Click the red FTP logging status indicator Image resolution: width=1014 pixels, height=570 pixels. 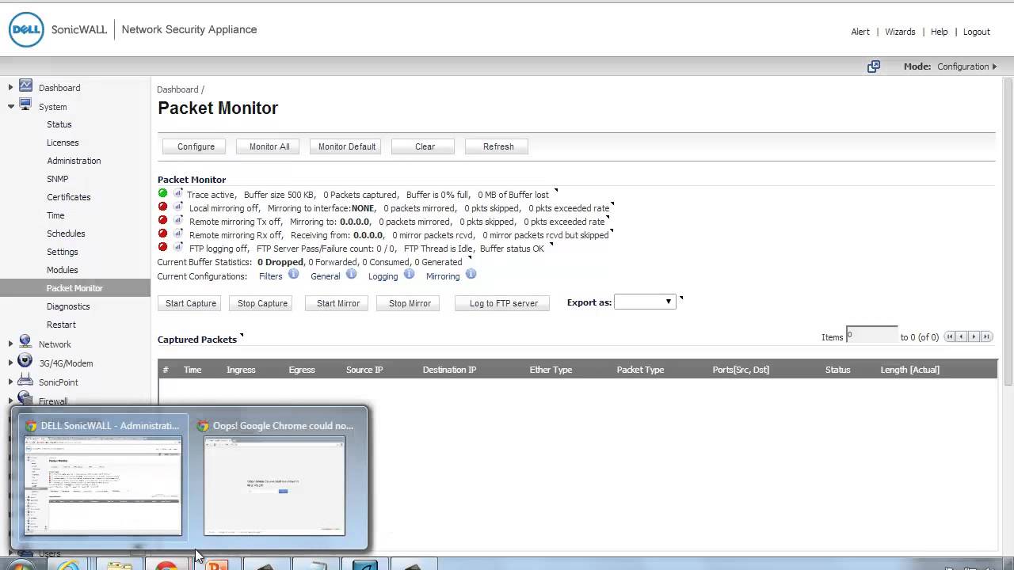point(162,247)
